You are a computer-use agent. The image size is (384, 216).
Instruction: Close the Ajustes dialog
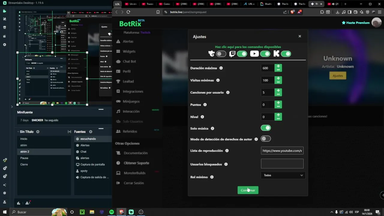pyautogui.click(x=300, y=36)
